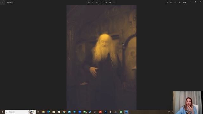Viewport: 203px width, 114px height.
Task: Click the 16 % zoom level
Action: [185, 3]
